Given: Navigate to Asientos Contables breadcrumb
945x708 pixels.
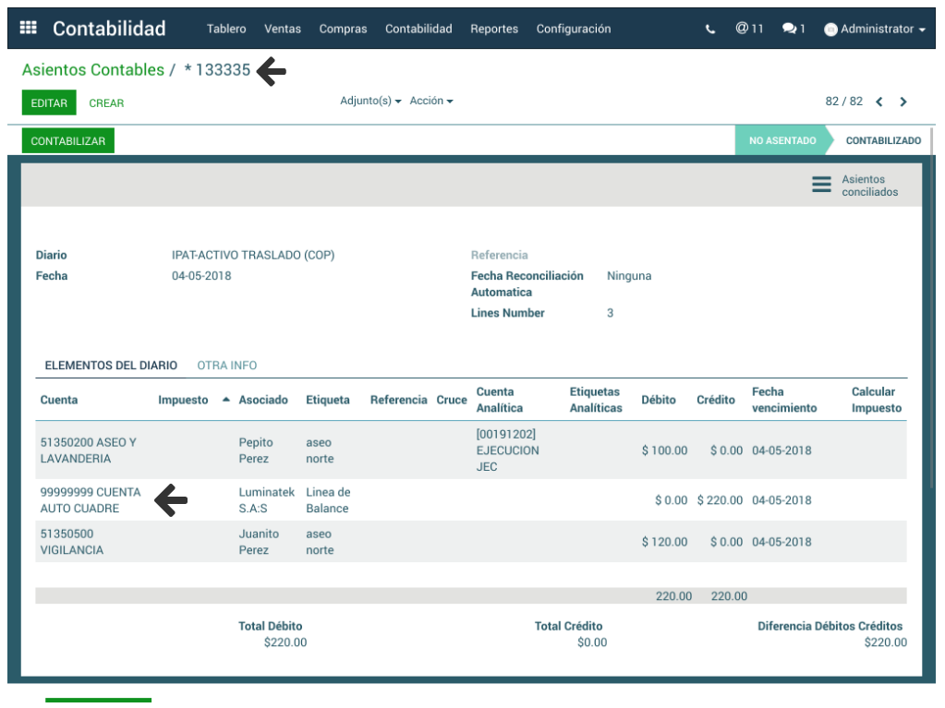Looking at the screenshot, I should pos(92,70).
